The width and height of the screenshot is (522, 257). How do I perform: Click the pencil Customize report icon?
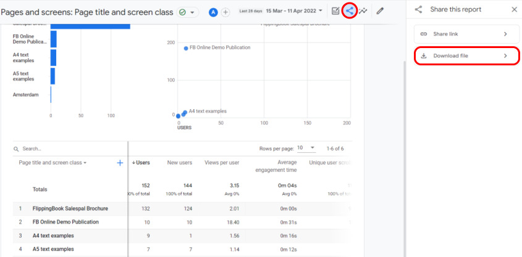pyautogui.click(x=380, y=11)
